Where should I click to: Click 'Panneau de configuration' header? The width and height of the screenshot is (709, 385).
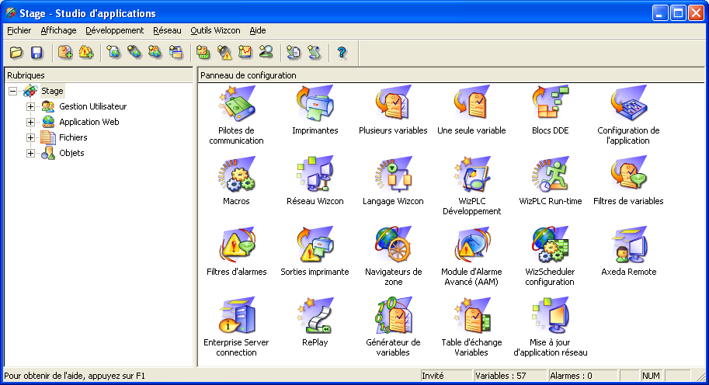(x=451, y=75)
